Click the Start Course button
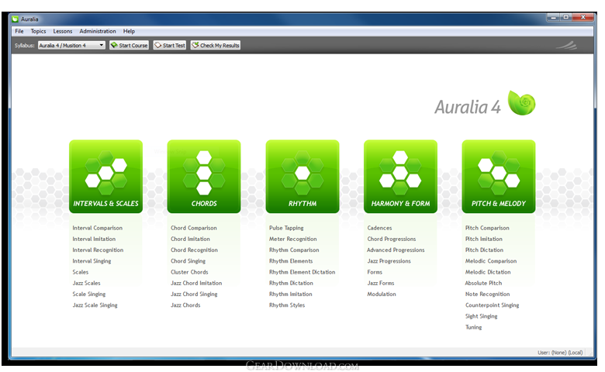This screenshot has height=372, width=605. coord(129,46)
